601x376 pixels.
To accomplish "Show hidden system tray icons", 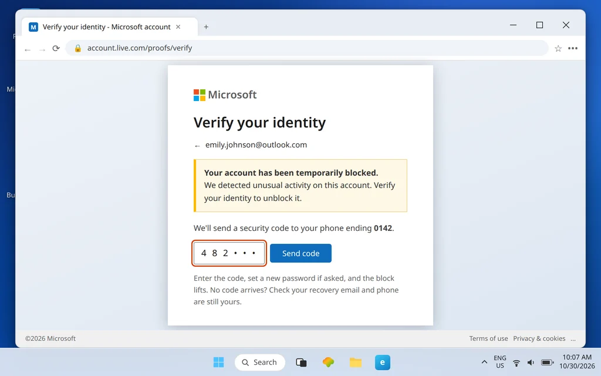I will pos(484,362).
